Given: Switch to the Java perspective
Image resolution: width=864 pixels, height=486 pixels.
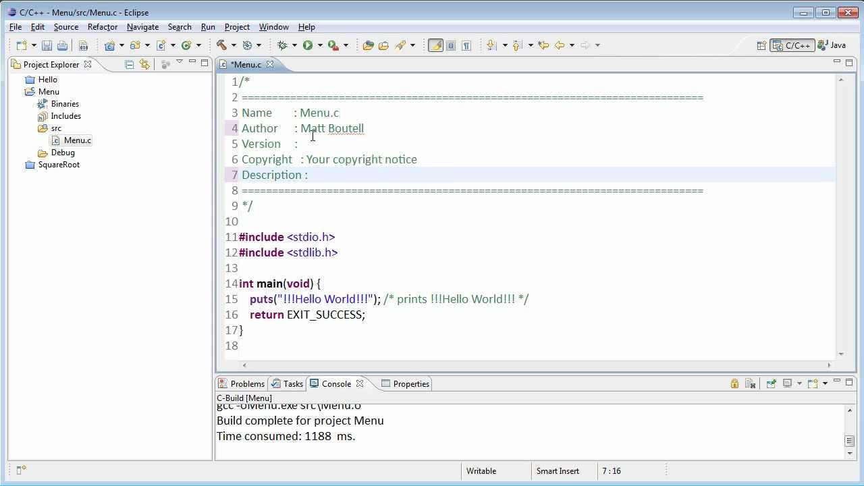Looking at the screenshot, I should [x=832, y=45].
